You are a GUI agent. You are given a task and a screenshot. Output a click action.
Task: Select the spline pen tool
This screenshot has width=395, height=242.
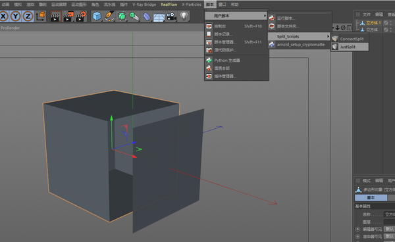pyautogui.click(x=109, y=16)
